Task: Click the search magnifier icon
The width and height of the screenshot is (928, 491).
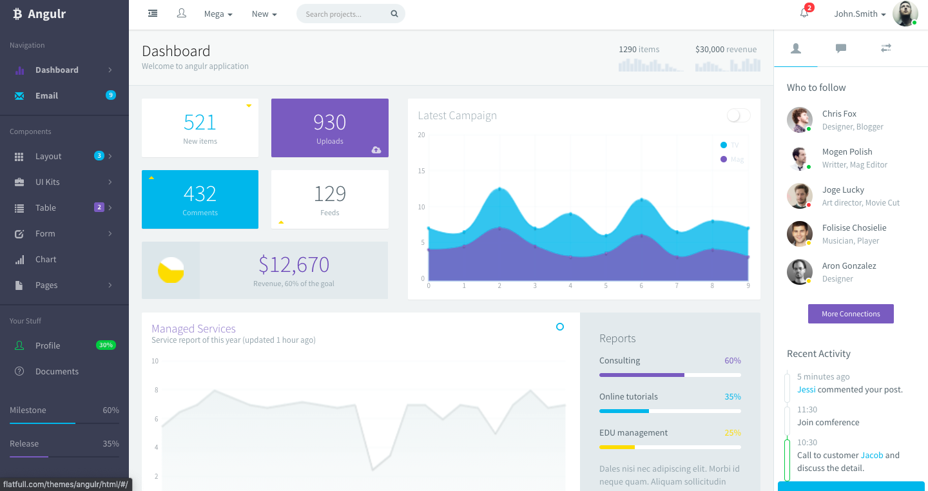Action: (394, 14)
